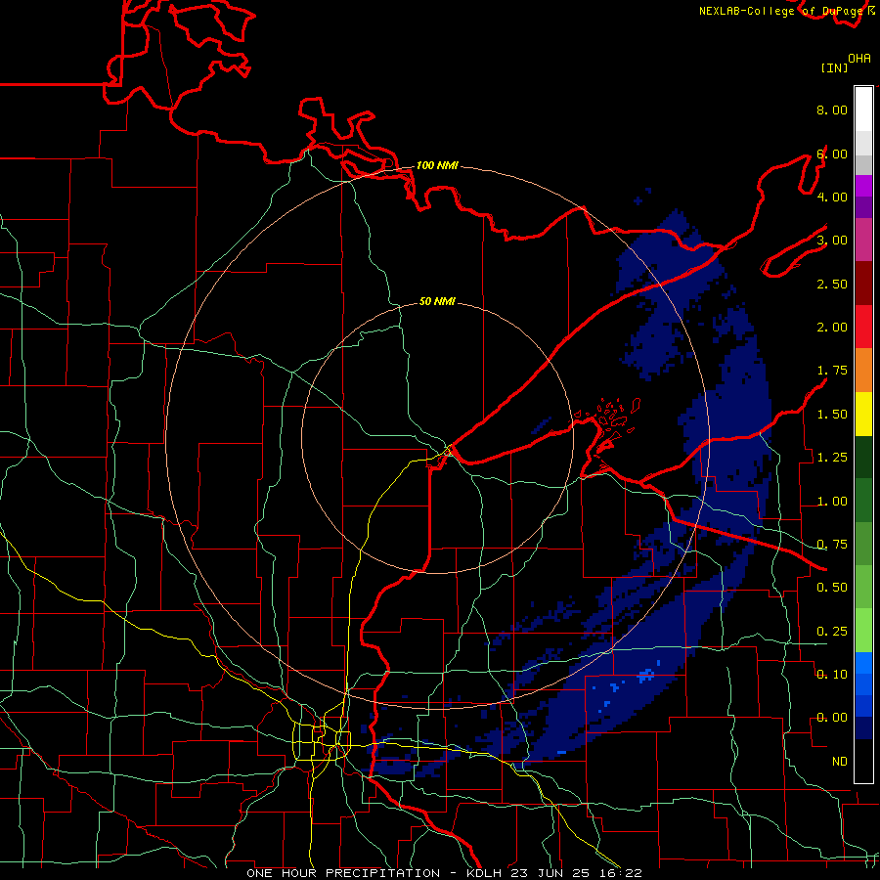Click the 0.50 legend value
Screen dimensions: 880x880
[832, 589]
